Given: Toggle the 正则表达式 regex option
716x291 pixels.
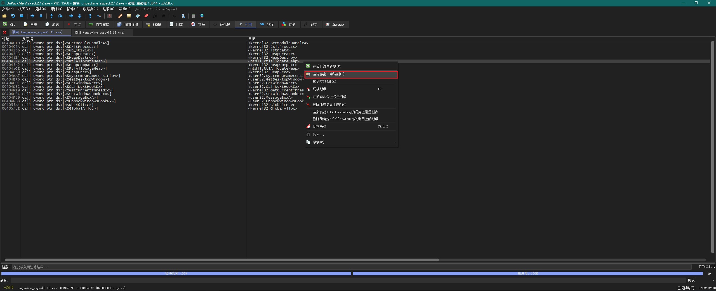Looking at the screenshot, I should tap(706, 267).
